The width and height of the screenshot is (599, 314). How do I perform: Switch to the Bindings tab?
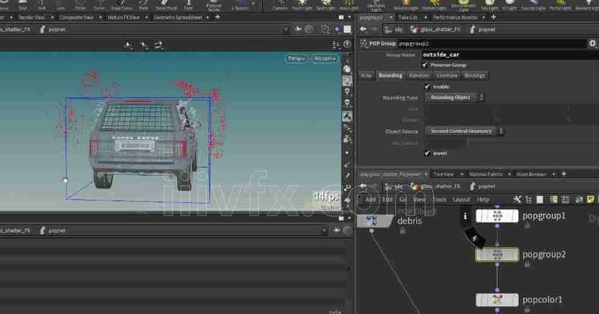click(474, 76)
